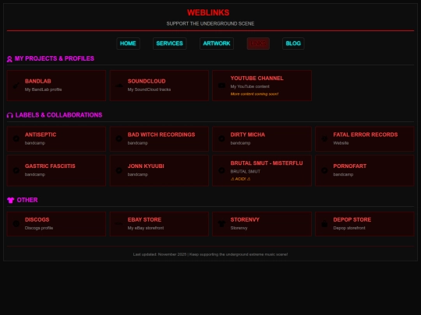Viewport: 421px width, 315px height.
Task: Click the cloud icon on SoundCloud card
Action: [119, 86]
